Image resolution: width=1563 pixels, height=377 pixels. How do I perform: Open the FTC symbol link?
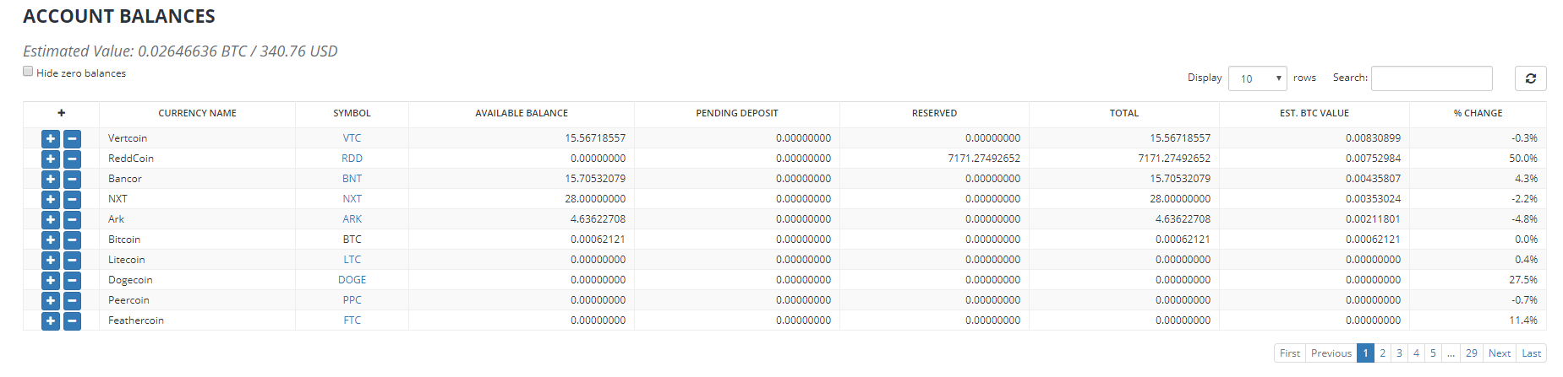click(x=352, y=320)
